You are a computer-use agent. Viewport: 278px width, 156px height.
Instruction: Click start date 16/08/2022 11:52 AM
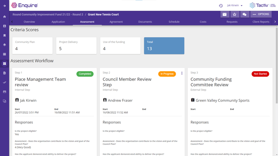[115, 113]
